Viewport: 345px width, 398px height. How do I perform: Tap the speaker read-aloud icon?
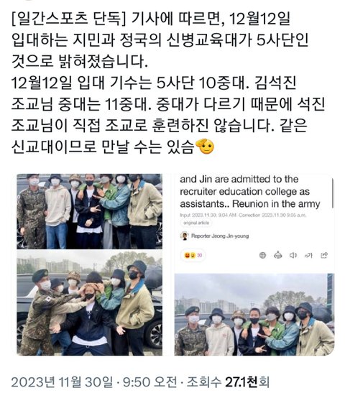click(293, 255)
